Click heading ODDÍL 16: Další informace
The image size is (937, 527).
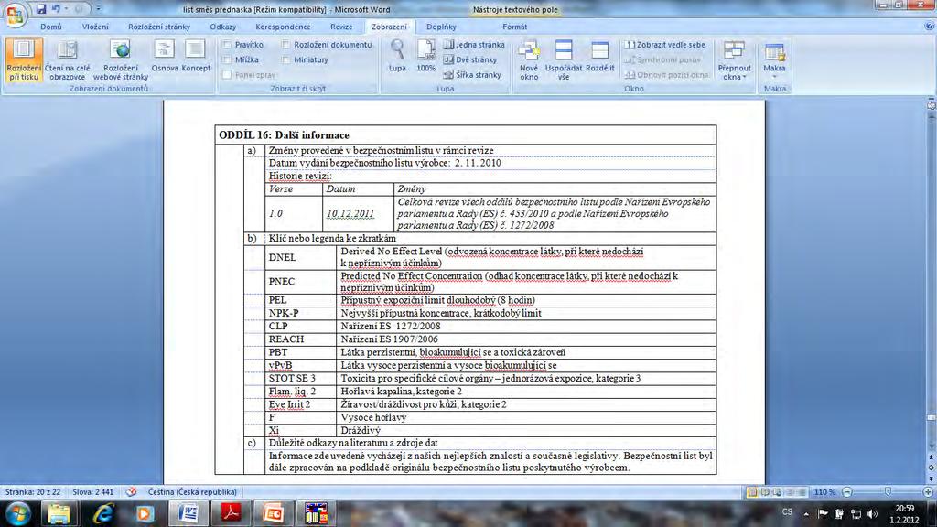pyautogui.click(x=284, y=135)
